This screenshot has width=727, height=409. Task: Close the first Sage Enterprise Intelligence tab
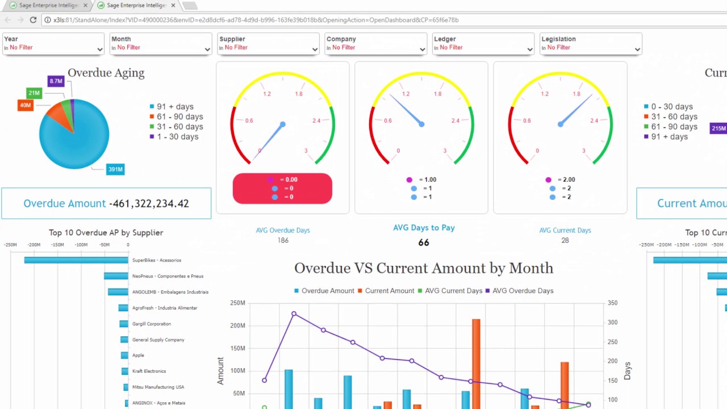(x=86, y=6)
